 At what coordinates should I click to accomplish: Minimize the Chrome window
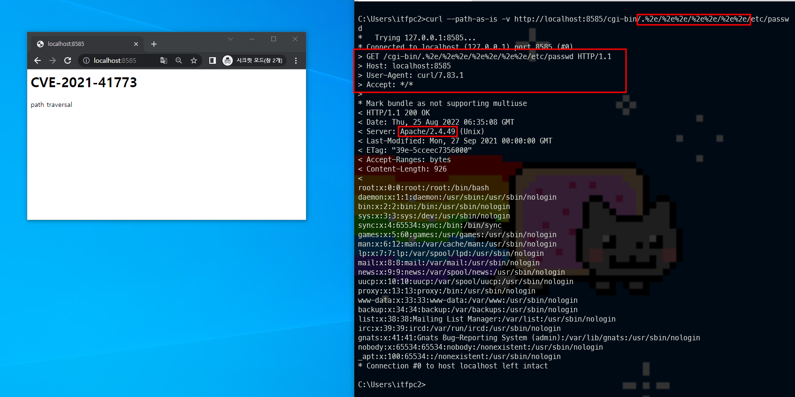point(252,39)
